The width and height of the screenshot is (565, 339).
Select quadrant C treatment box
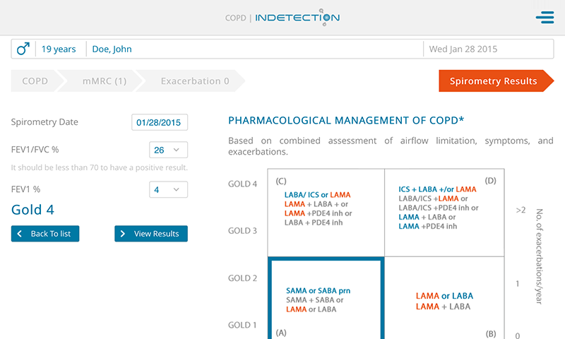point(326,212)
